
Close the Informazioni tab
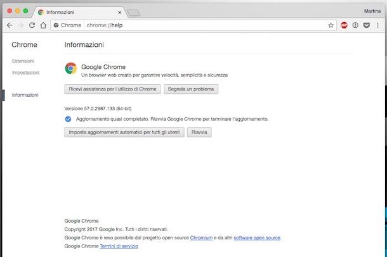pyautogui.click(x=120, y=12)
